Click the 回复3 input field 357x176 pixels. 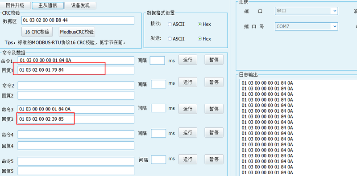pos(76,119)
